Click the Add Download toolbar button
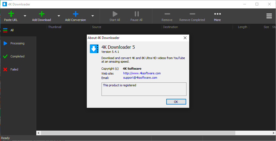The height and width of the screenshot is (141, 276). (x=41, y=16)
